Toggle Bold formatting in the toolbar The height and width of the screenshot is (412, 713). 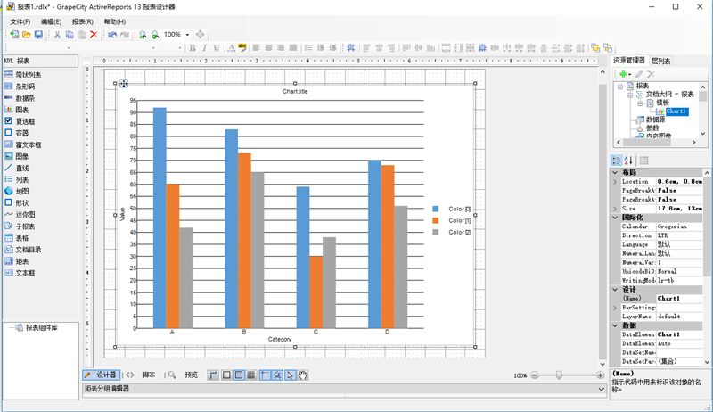[192, 48]
